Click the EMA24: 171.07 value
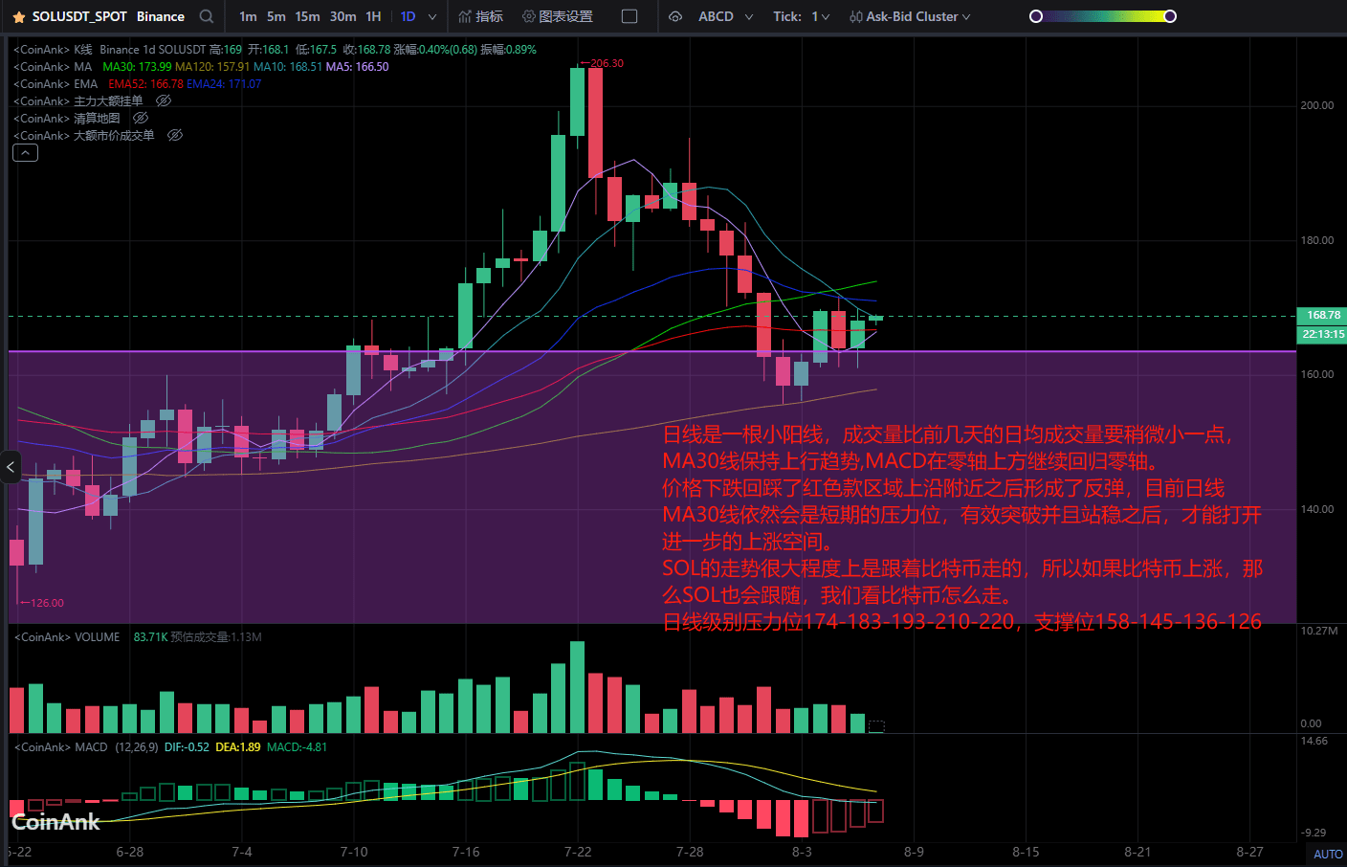The height and width of the screenshot is (867, 1347). click(224, 84)
